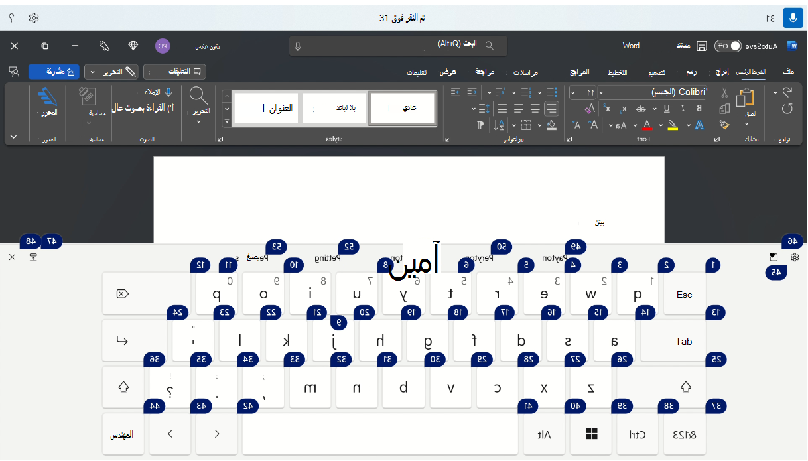Click the red font color button
Image resolution: width=808 pixels, height=461 pixels.
click(647, 125)
